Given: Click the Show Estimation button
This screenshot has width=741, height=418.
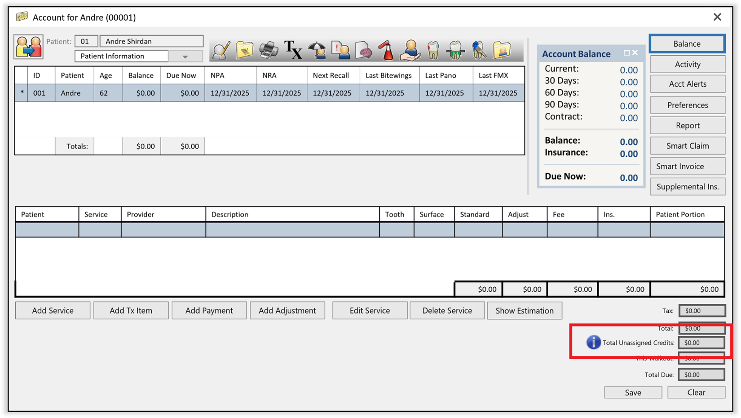Looking at the screenshot, I should tap(525, 310).
